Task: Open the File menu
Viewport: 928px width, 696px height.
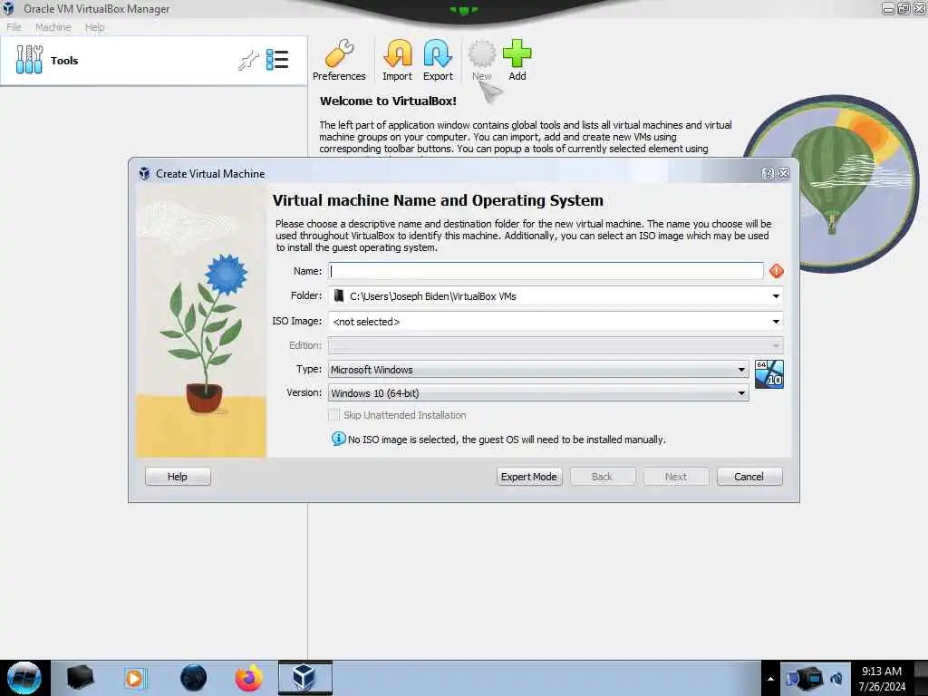Action: click(14, 26)
